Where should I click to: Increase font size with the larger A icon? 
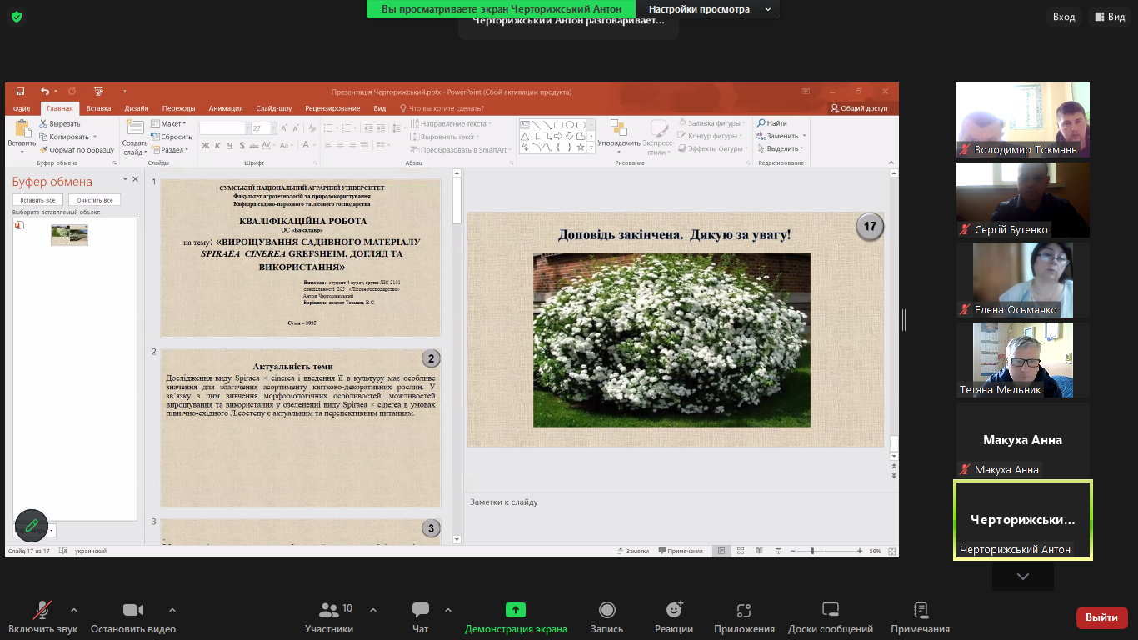tap(284, 128)
